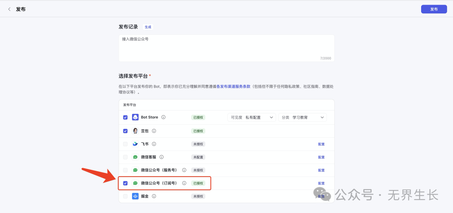Click 已授权 badge for 微信公众号（订阅号）

tap(198, 183)
